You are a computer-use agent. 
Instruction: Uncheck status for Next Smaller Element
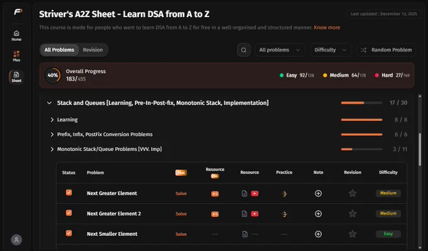[x=69, y=233]
